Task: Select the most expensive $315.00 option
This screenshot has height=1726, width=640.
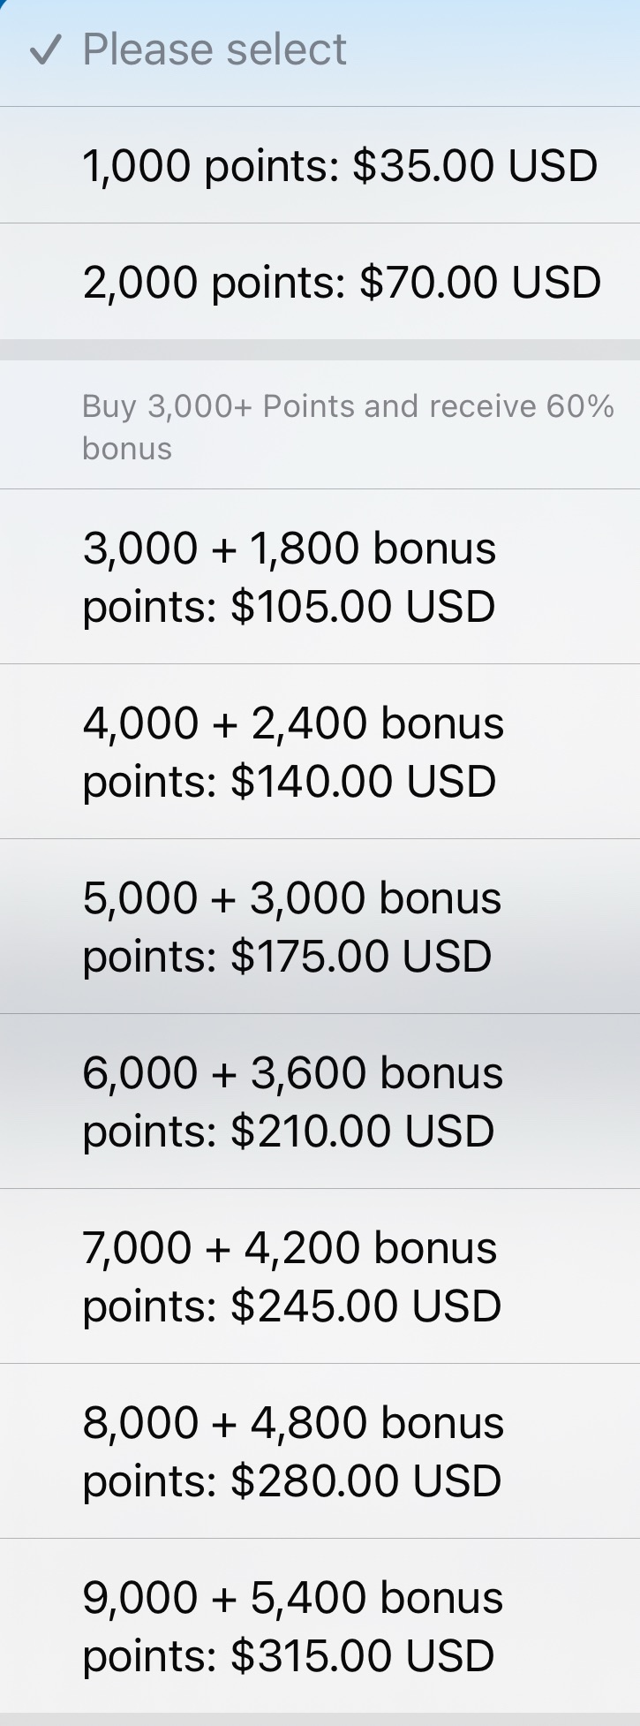Action: pyautogui.click(x=362, y=1656)
